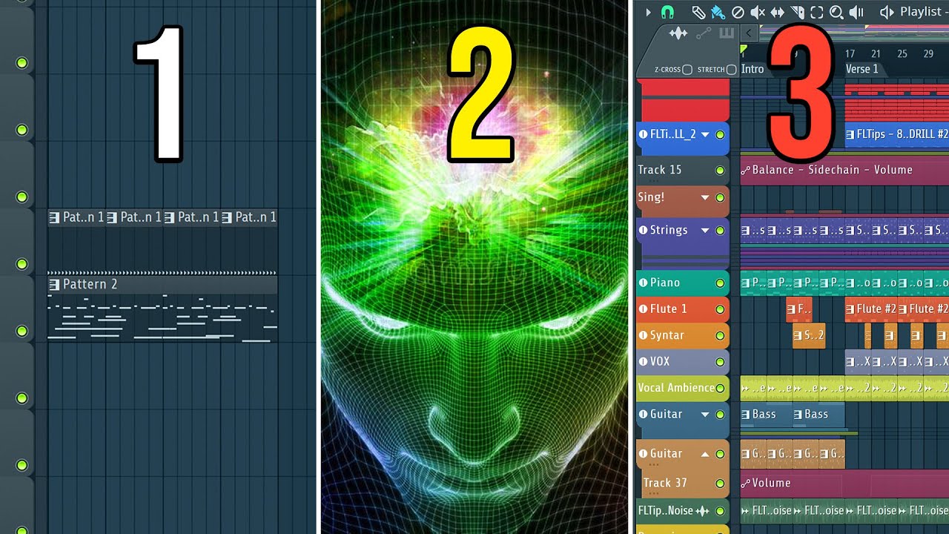The height and width of the screenshot is (534, 949).
Task: Collapse the orange Guitar track group
Action: [x=705, y=453]
